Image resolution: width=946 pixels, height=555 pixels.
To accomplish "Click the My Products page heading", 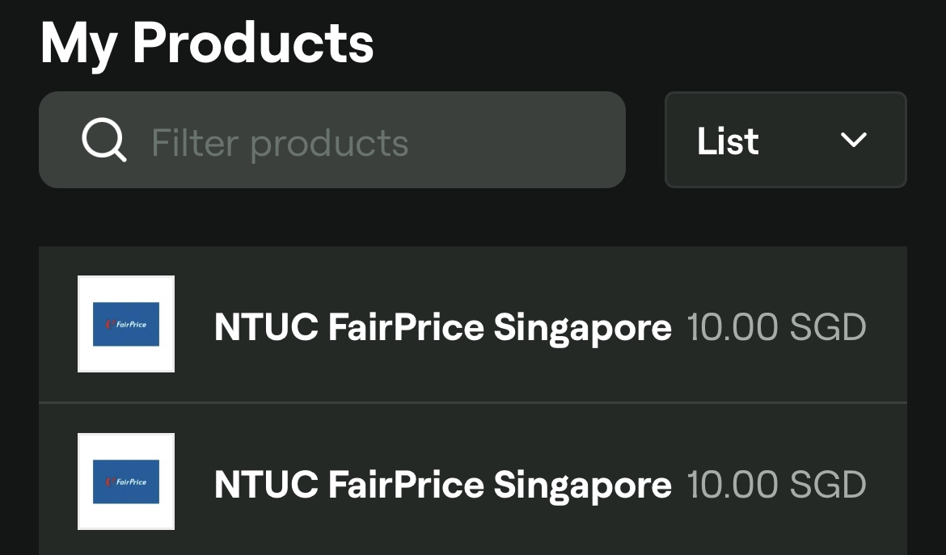I will coord(207,43).
